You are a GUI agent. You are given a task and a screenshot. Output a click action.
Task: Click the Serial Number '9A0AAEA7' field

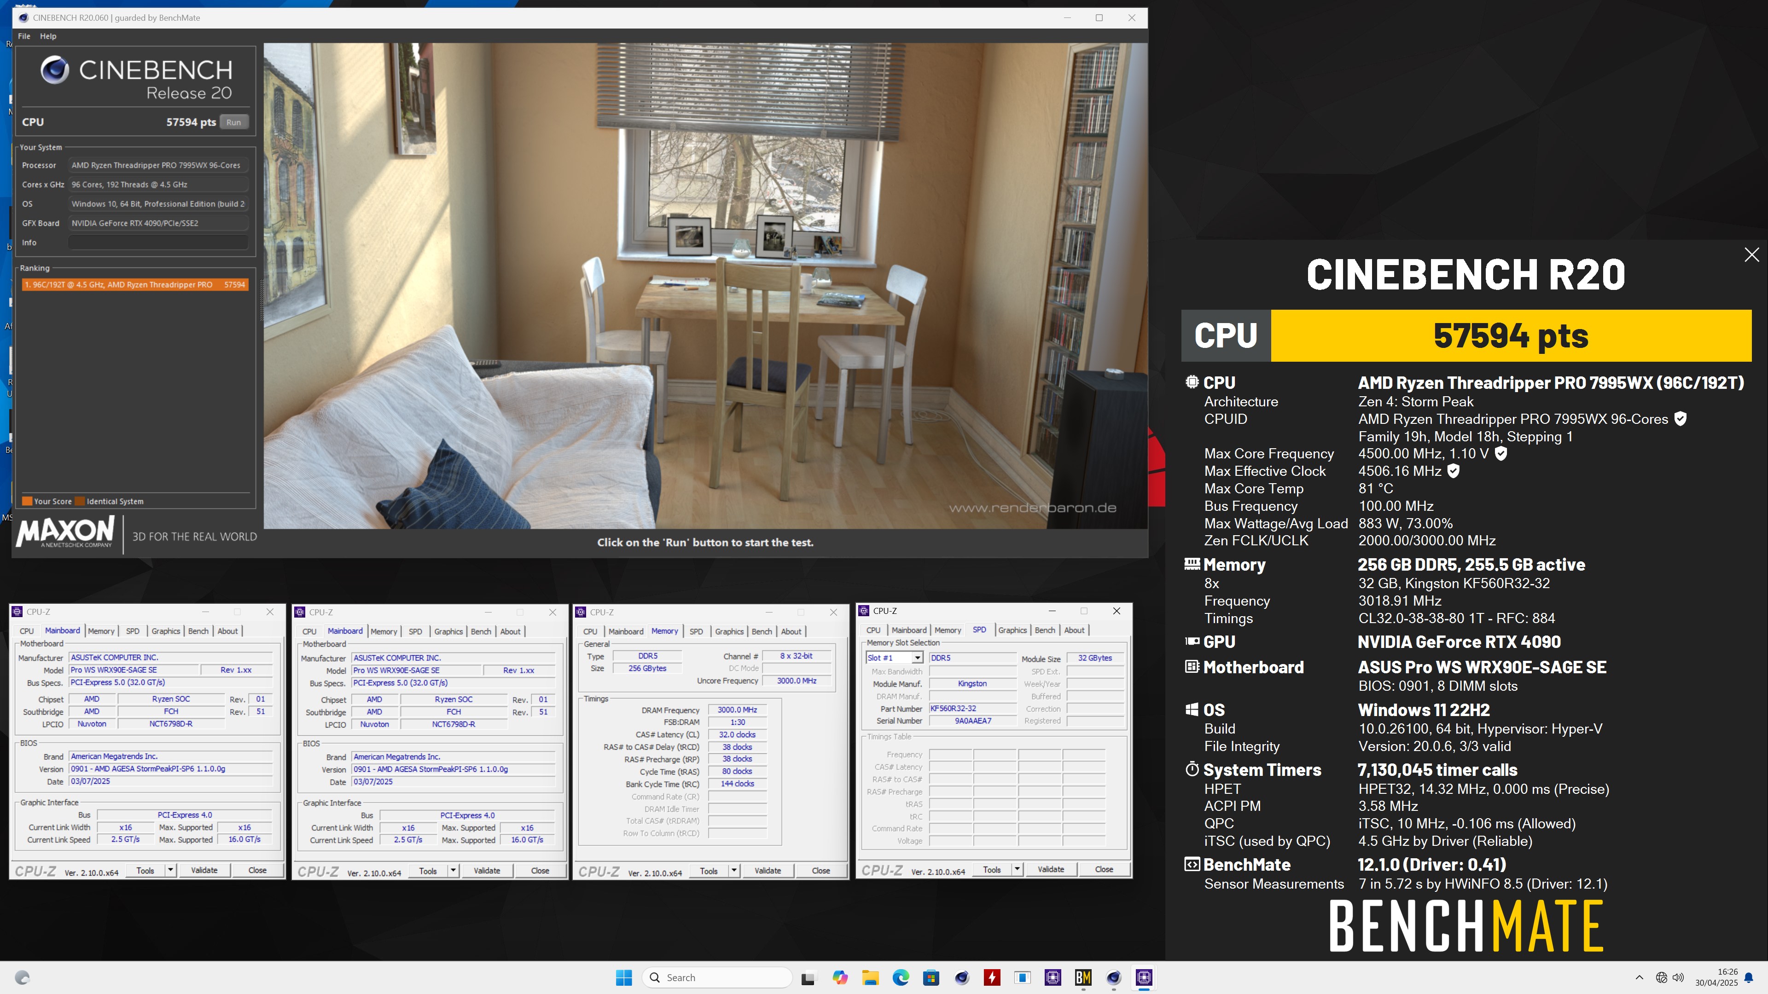point(972,721)
